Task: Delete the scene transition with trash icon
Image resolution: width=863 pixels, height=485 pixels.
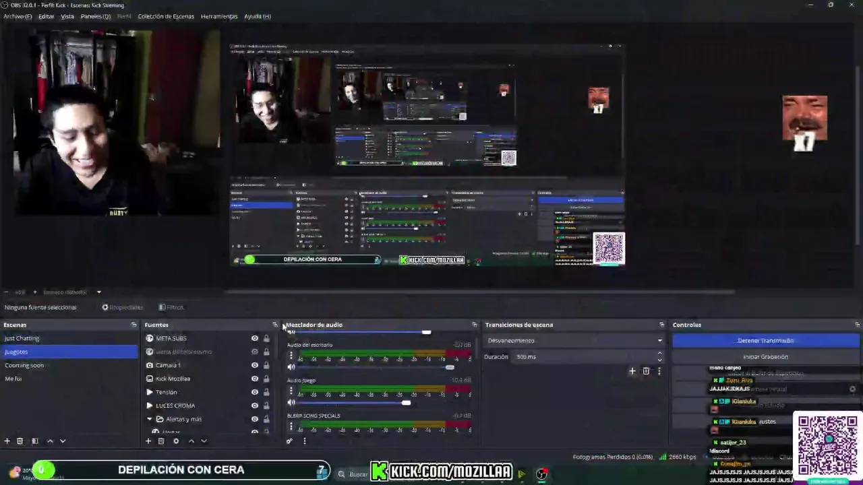Action: (646, 371)
